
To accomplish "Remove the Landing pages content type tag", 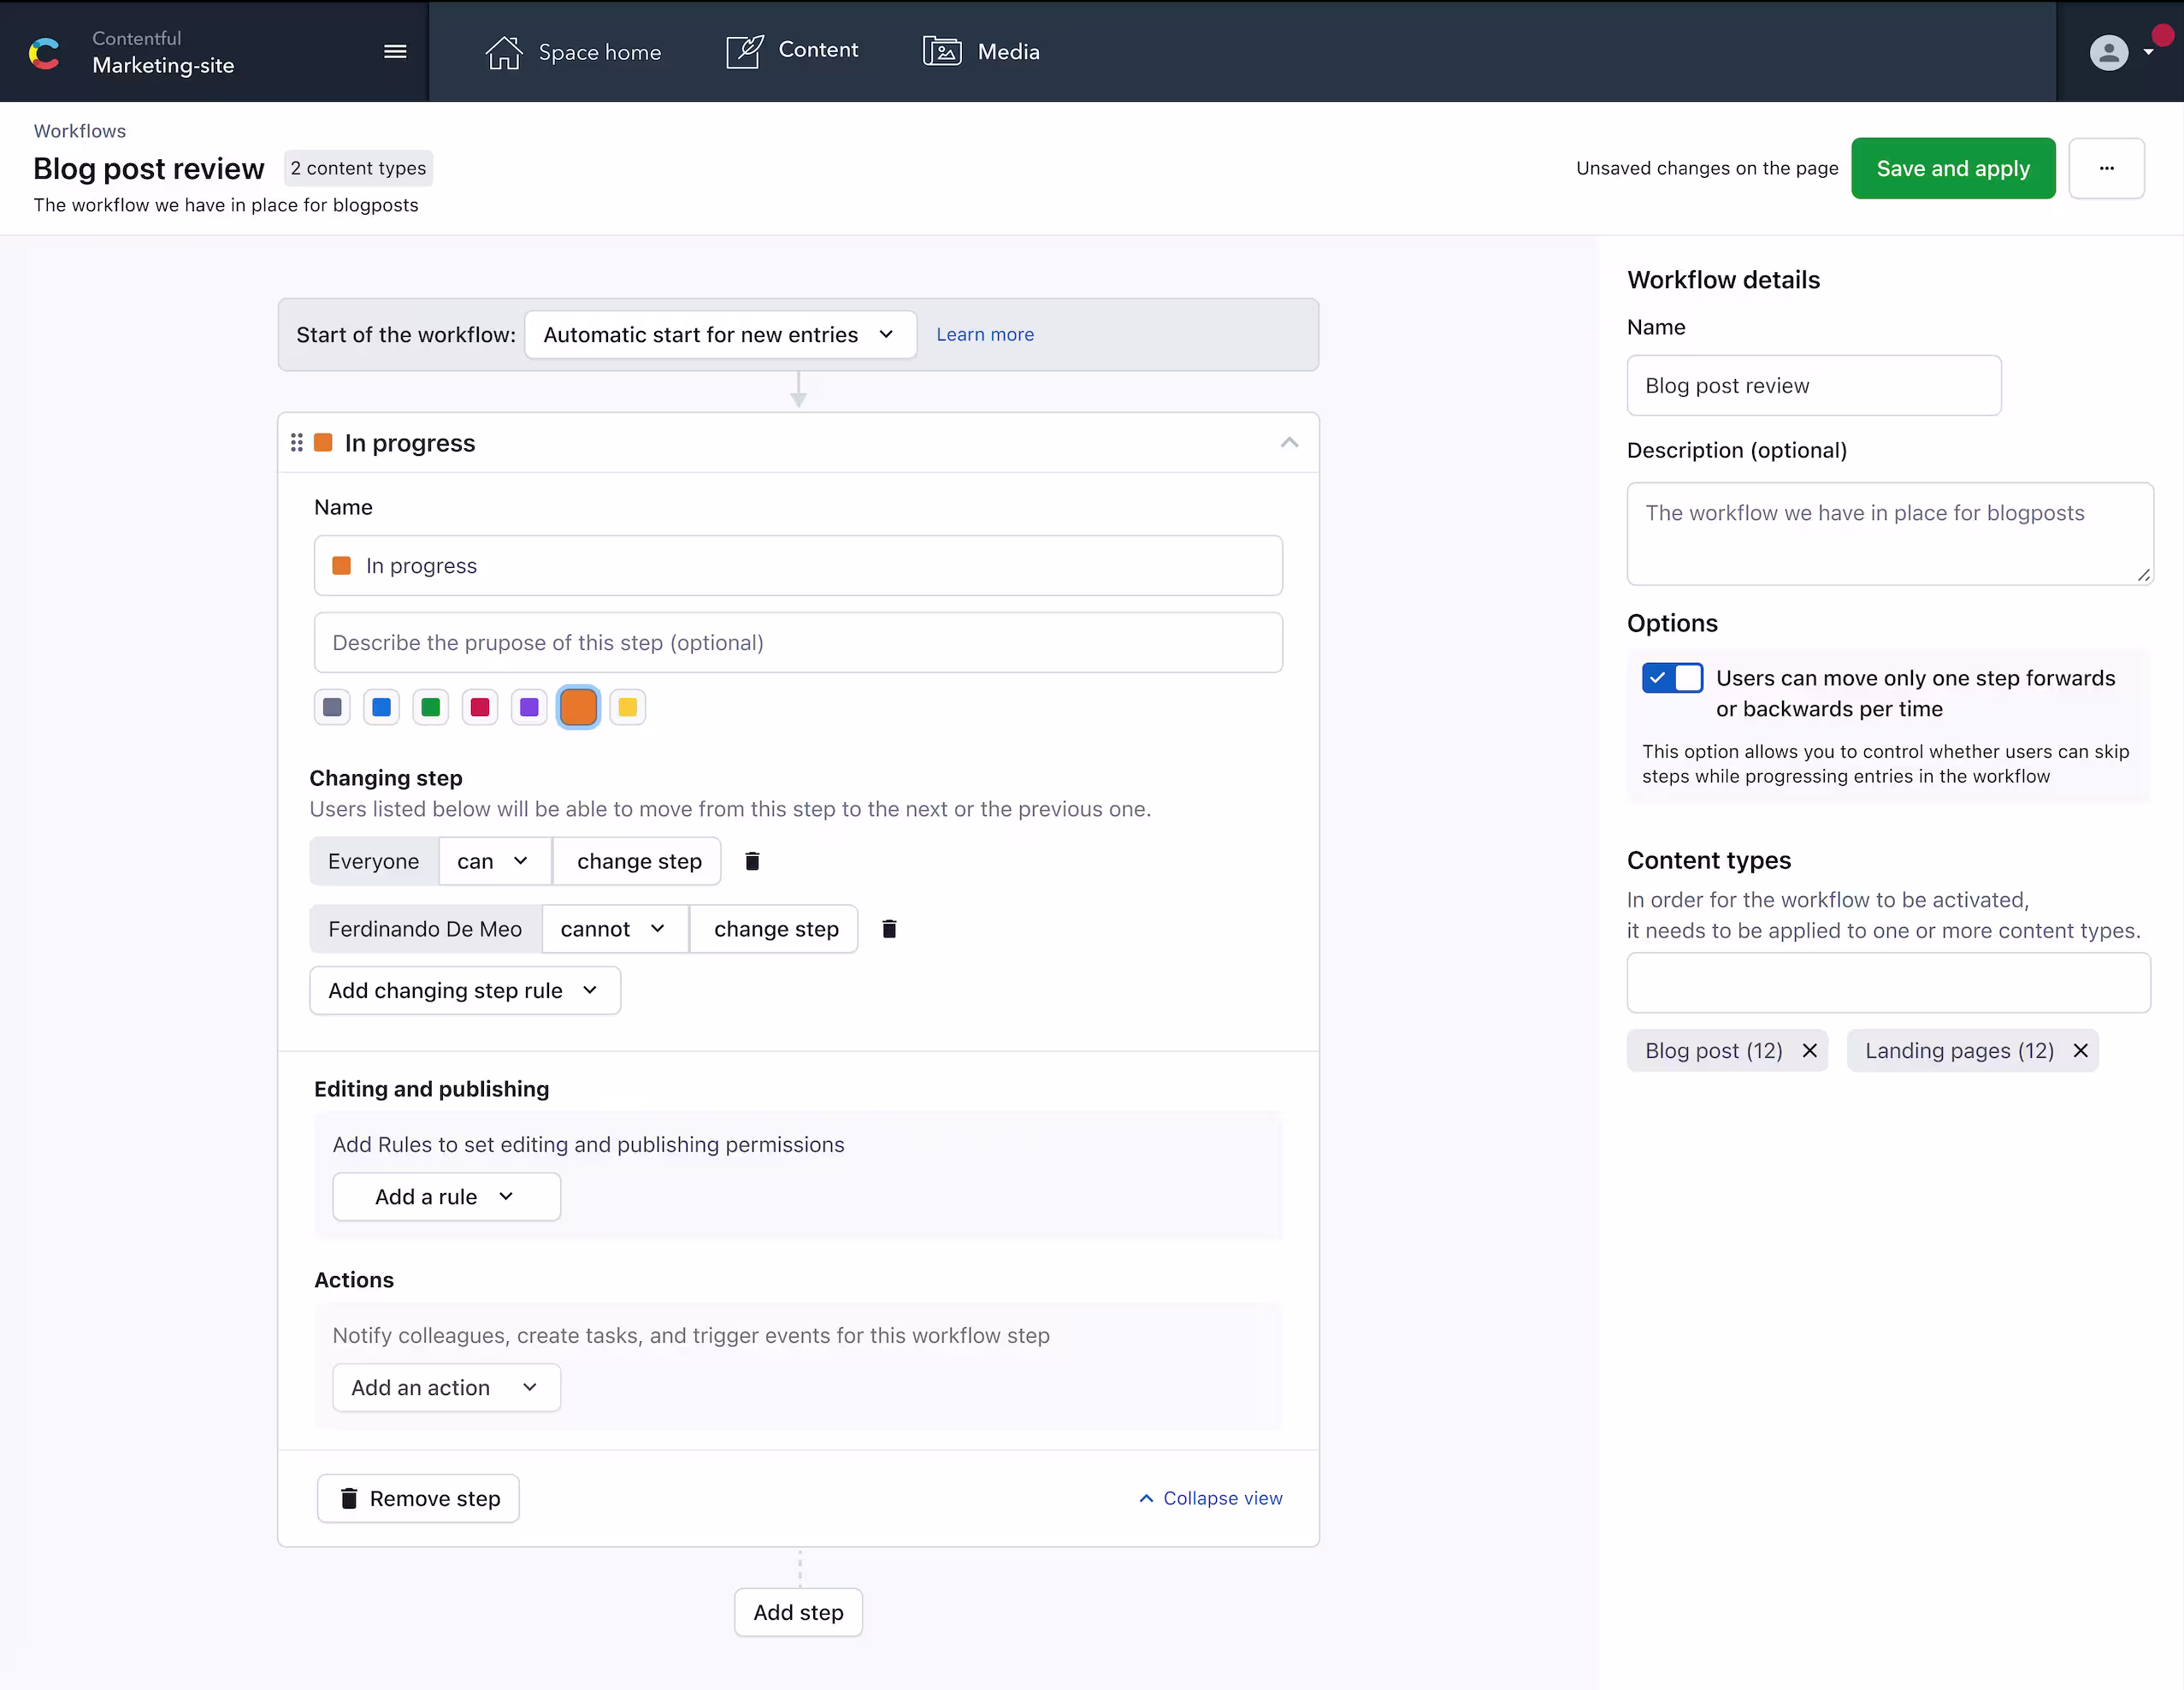I will coord(2080,1050).
